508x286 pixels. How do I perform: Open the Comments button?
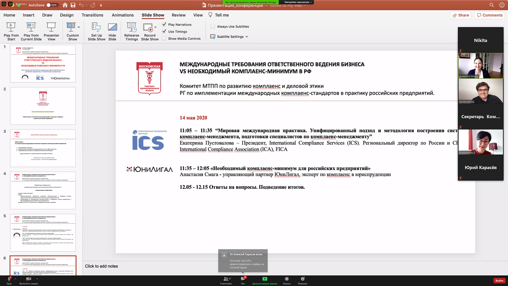[x=489, y=15]
